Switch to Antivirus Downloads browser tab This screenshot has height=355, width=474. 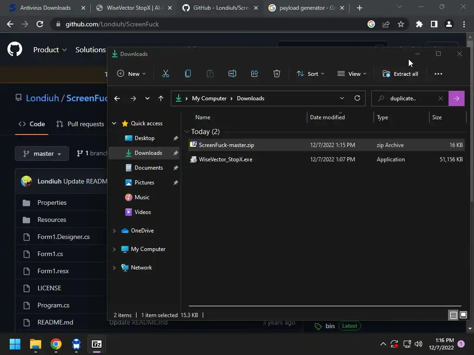coord(45,8)
